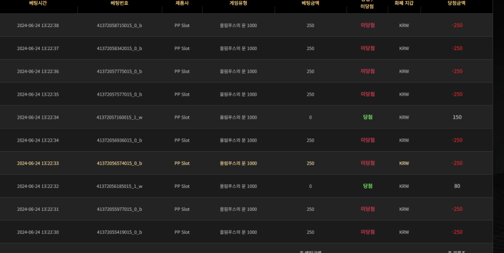
Task: Click the 베팅시간 column header
Action: coord(38,3)
